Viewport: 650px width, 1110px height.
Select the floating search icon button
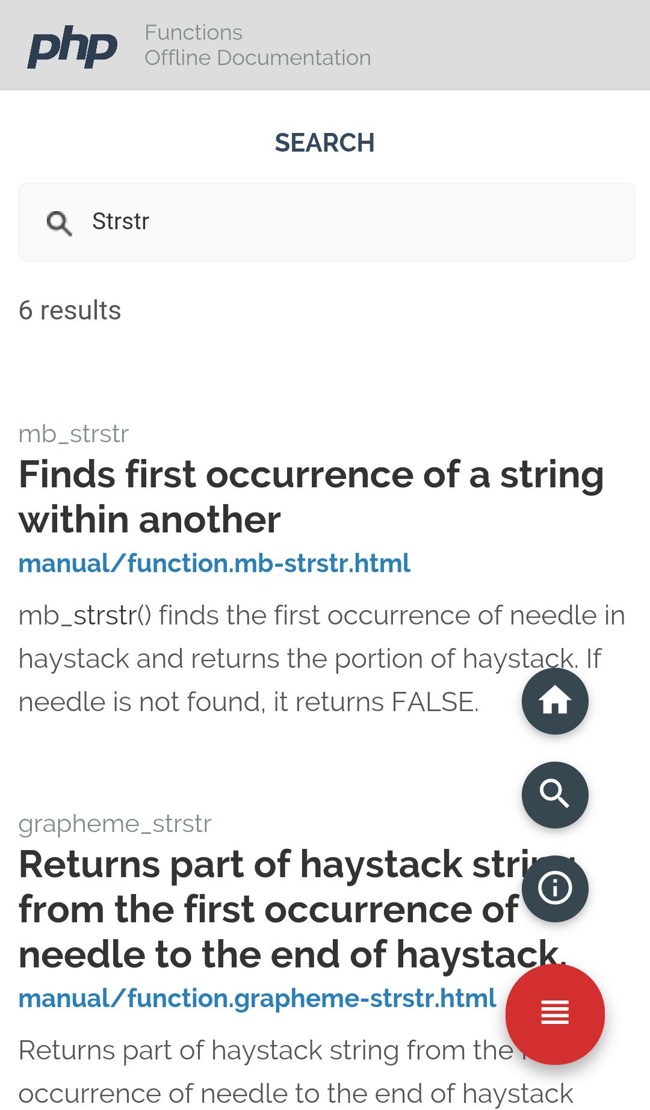tap(554, 795)
